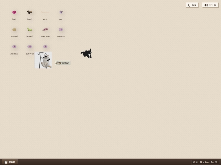The image size is (221, 165).
Task: Open the brown bear desktop icon
Action: [29, 12]
